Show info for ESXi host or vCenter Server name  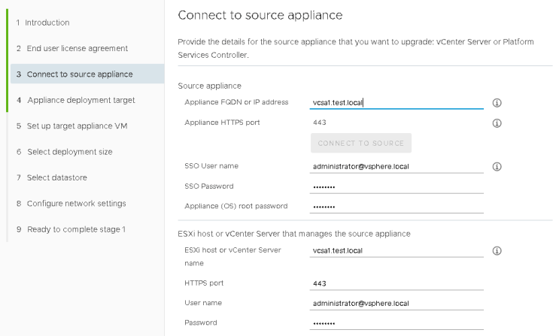497,250
